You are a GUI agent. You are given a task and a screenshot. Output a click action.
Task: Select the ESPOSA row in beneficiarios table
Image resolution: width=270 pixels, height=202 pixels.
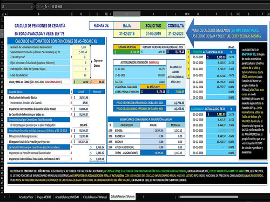(x=146, y=130)
